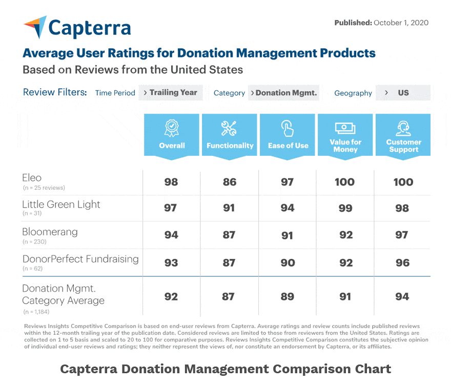Image resolution: width=451 pixels, height=384 pixels.
Task: Click the Overall award ribbon icon
Action: click(172, 128)
